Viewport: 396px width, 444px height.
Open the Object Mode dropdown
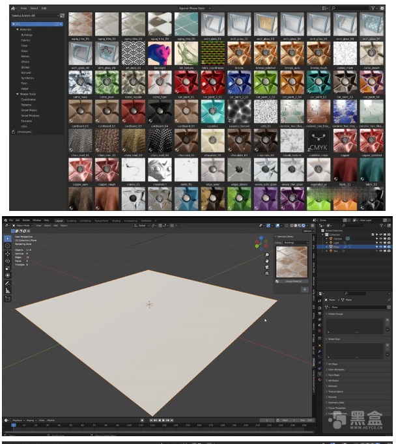23,226
